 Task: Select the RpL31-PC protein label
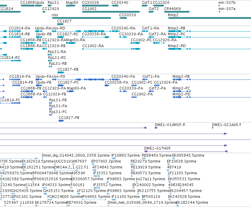click(58, 112)
